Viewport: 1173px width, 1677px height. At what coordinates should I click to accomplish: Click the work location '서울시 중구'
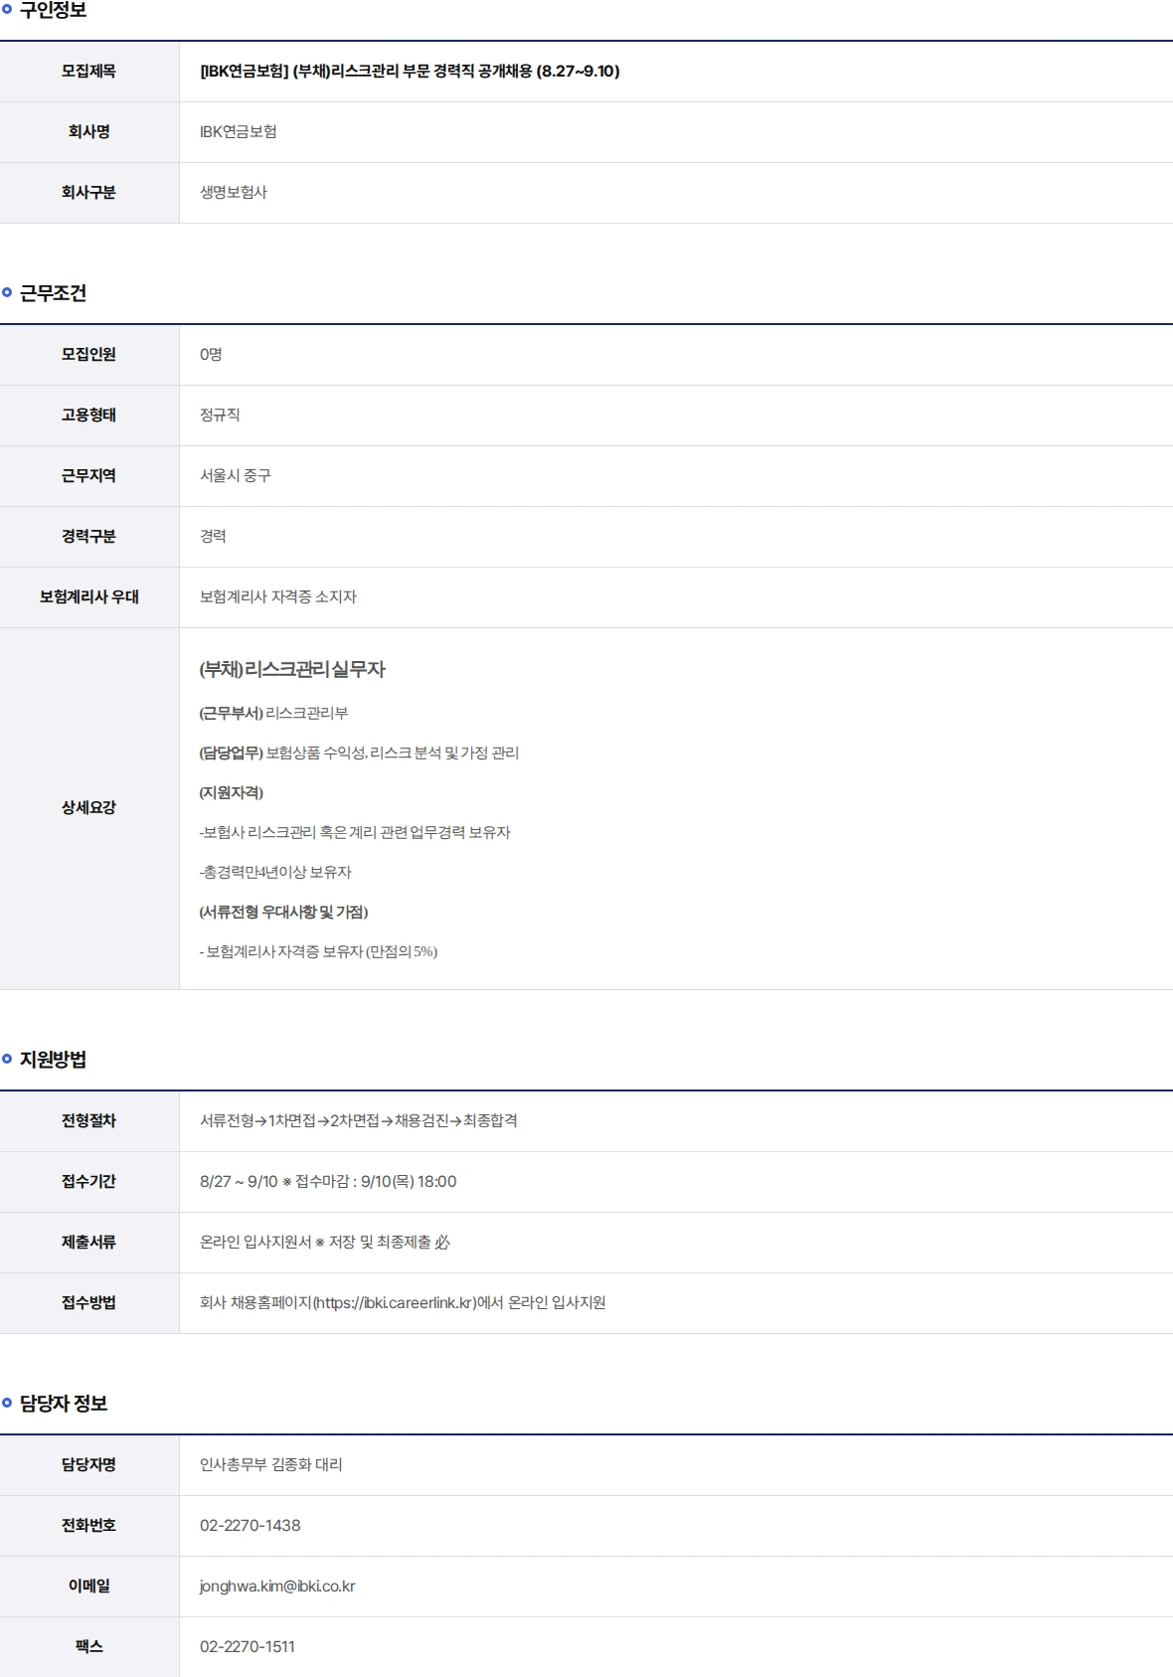tap(236, 476)
